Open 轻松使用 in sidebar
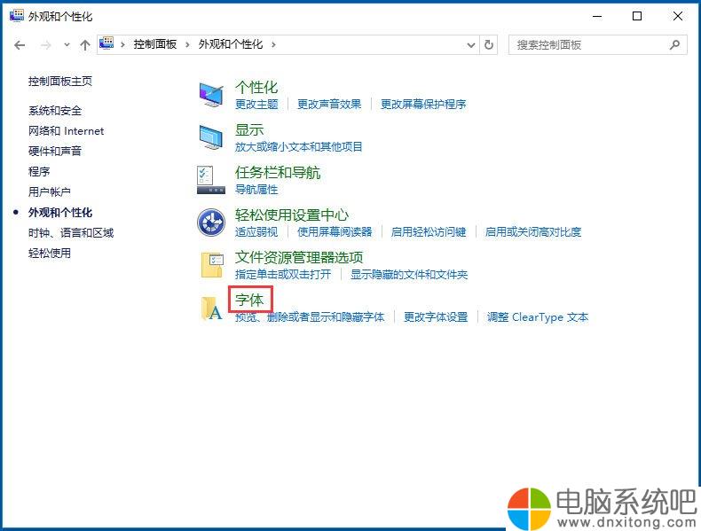 [x=50, y=254]
